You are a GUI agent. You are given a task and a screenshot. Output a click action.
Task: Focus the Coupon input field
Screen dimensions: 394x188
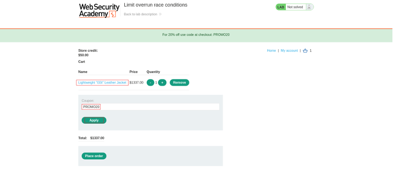(150, 107)
